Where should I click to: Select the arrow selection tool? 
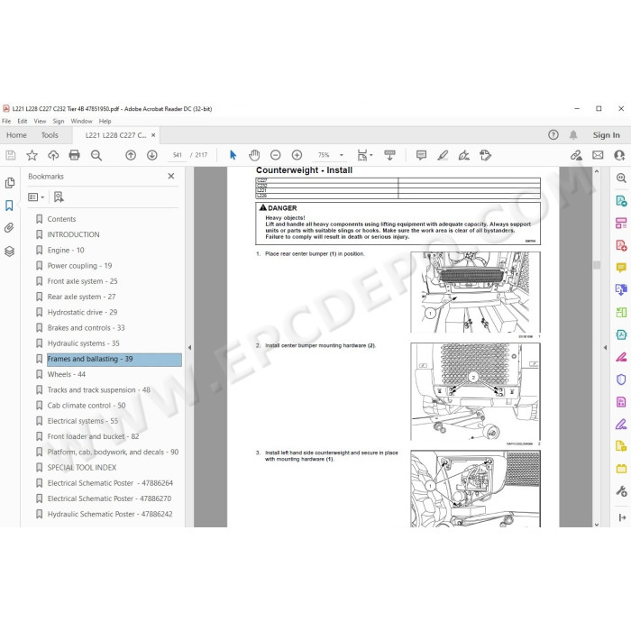[233, 155]
